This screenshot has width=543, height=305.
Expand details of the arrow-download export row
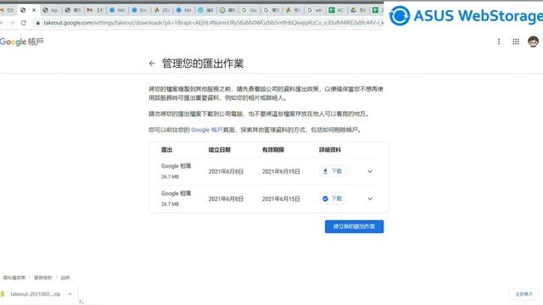tap(370, 171)
